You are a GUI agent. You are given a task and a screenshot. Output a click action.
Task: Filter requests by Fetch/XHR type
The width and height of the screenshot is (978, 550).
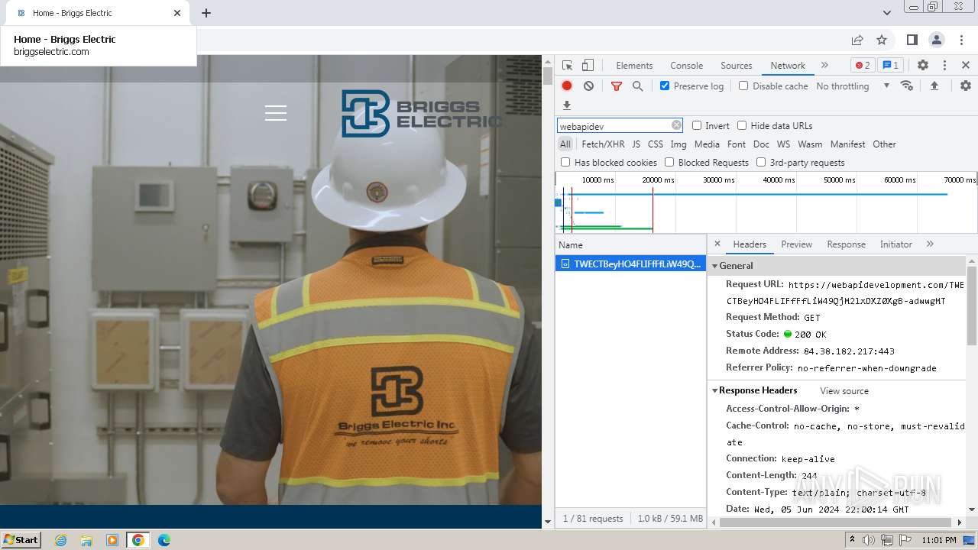click(603, 144)
